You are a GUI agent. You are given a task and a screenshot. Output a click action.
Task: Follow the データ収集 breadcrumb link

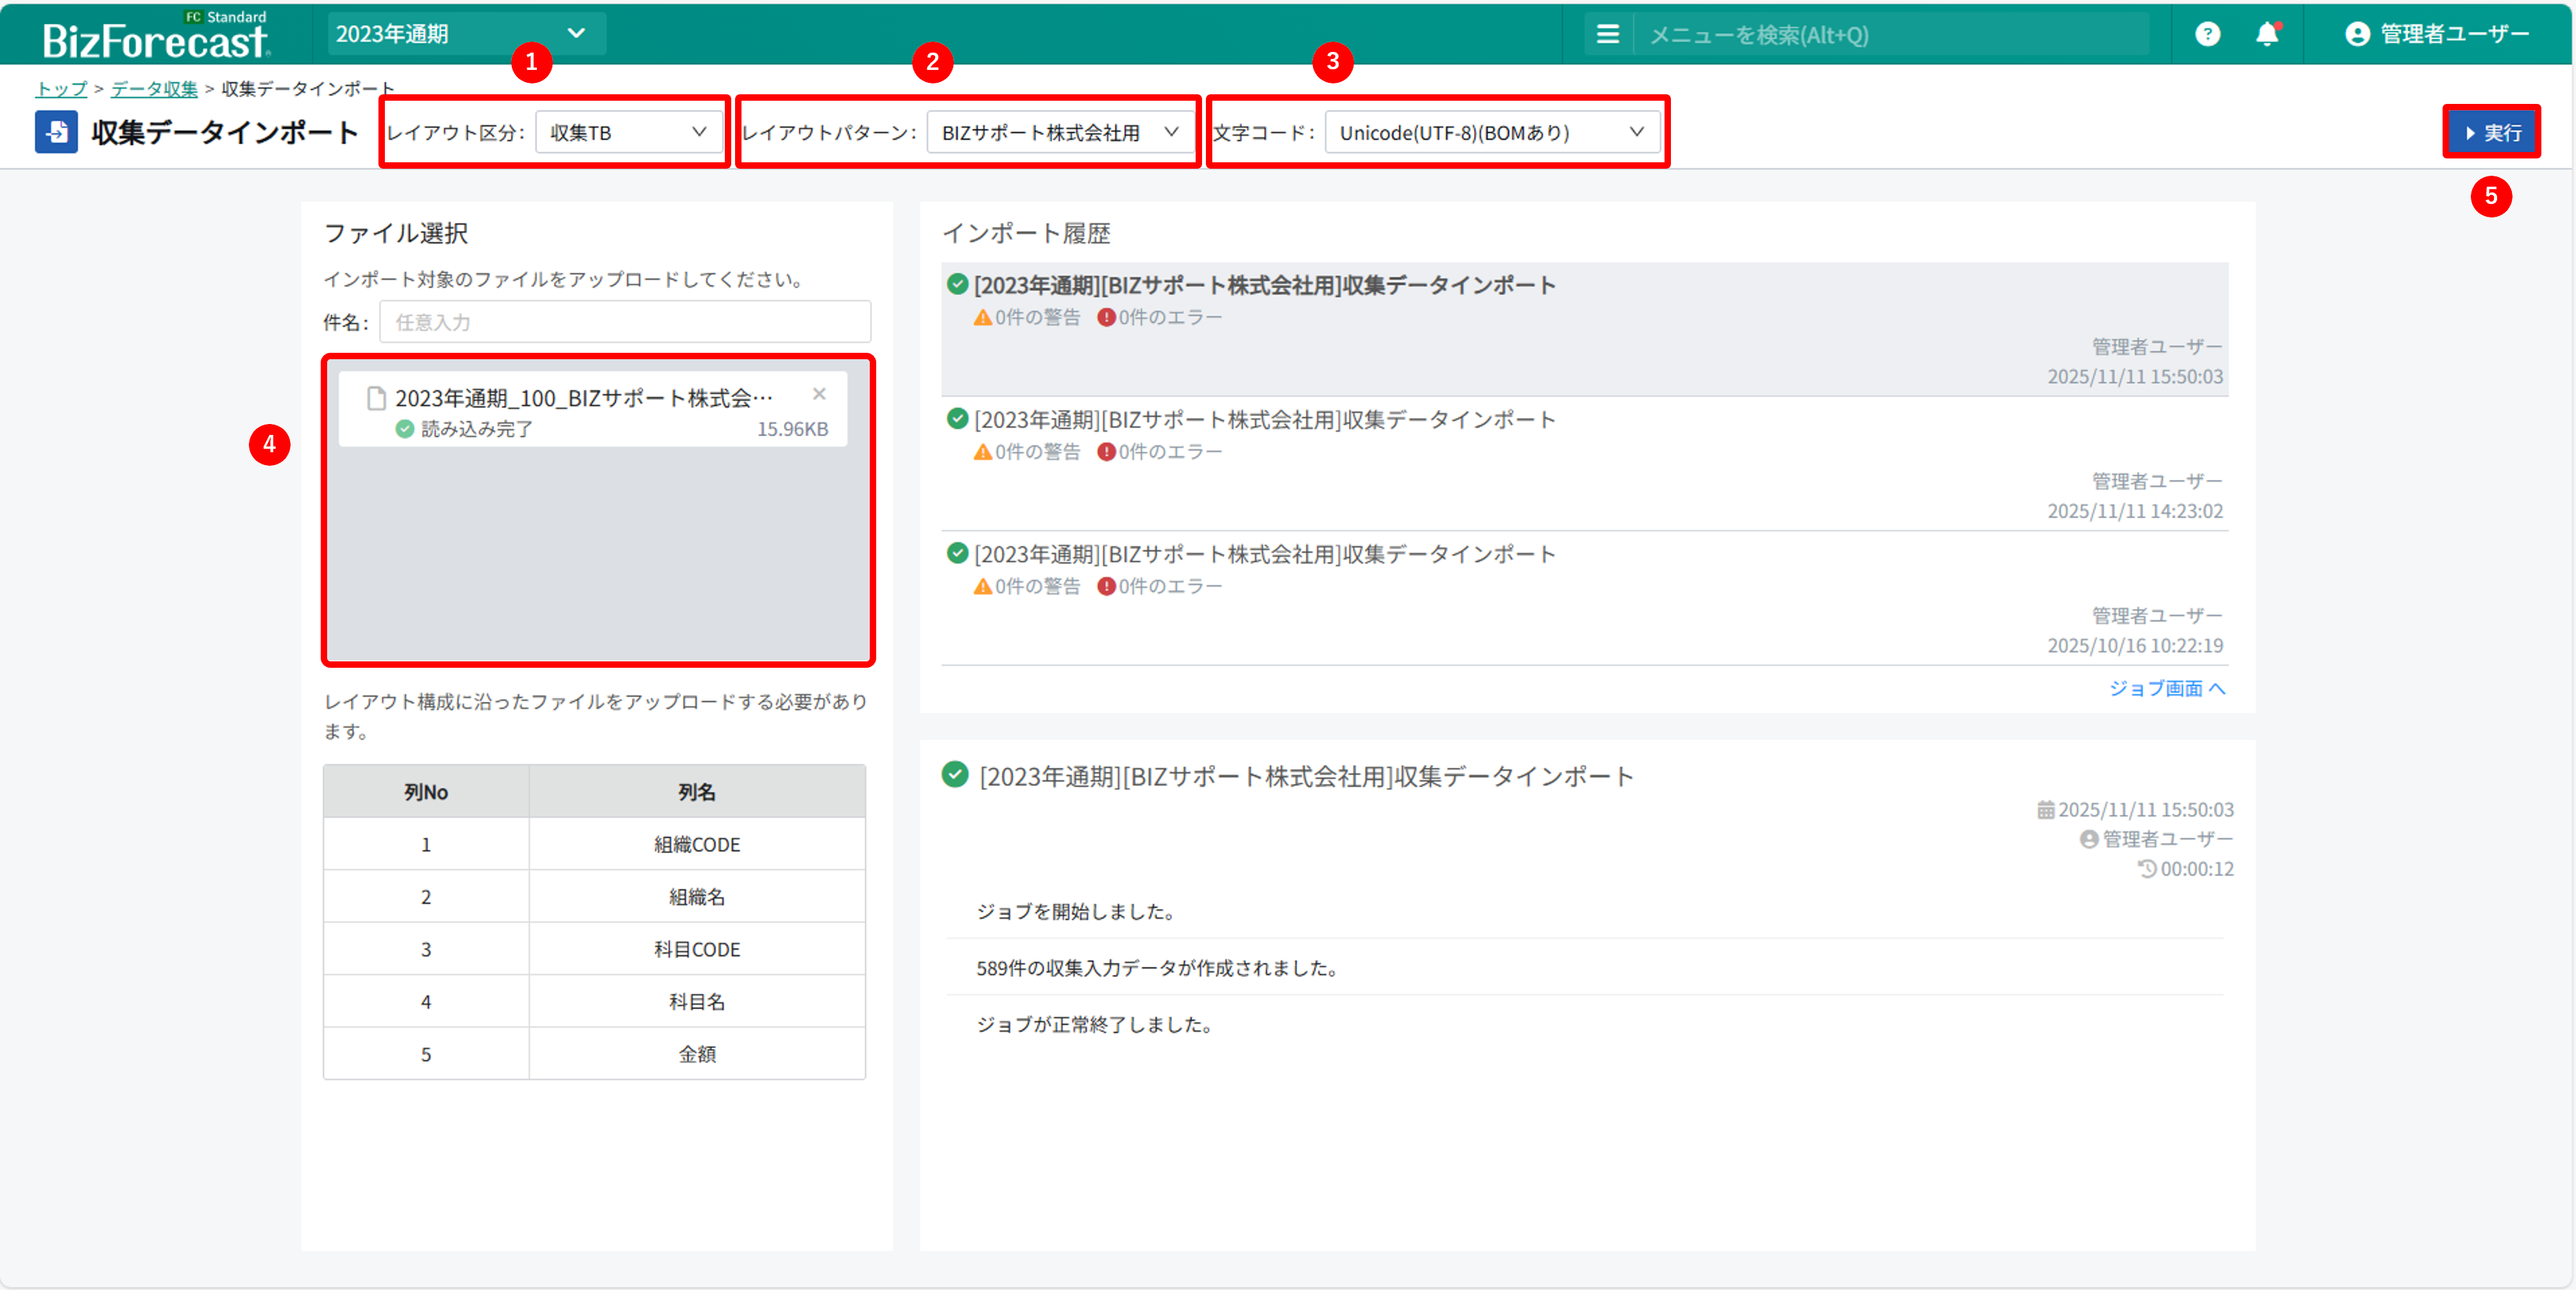tap(154, 89)
